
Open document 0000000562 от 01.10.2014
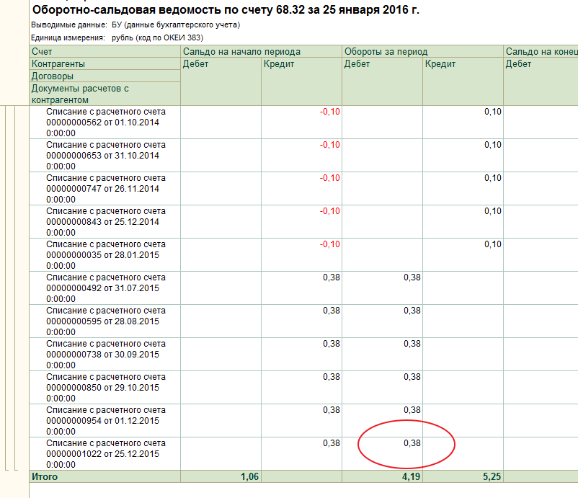(102, 123)
